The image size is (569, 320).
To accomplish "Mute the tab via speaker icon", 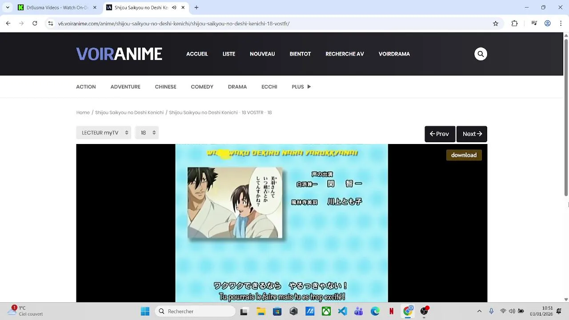I will coord(174,8).
